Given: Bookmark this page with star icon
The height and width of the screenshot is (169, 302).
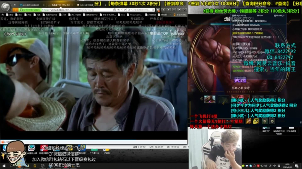Looking at the screenshot, I should tap(118, 10).
